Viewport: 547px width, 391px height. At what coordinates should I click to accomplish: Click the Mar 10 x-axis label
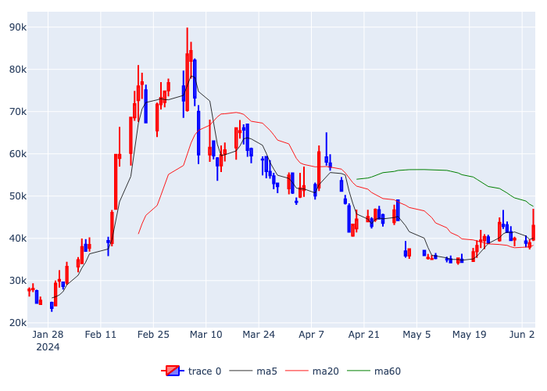(206, 335)
